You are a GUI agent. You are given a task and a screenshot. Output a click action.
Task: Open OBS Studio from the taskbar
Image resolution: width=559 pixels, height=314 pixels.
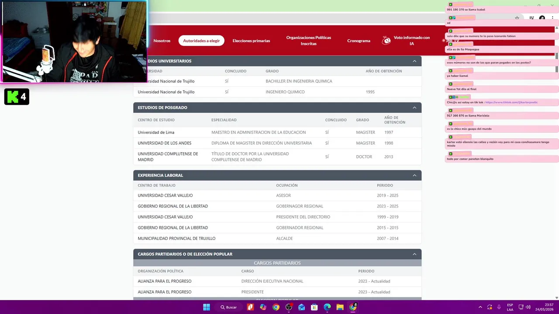point(289,307)
